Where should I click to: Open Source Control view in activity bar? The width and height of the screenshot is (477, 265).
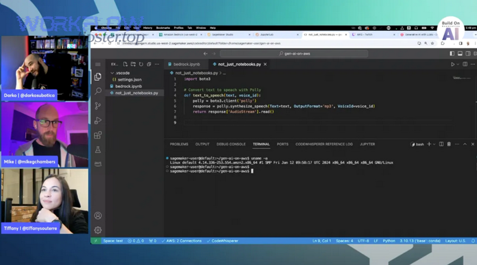(98, 106)
